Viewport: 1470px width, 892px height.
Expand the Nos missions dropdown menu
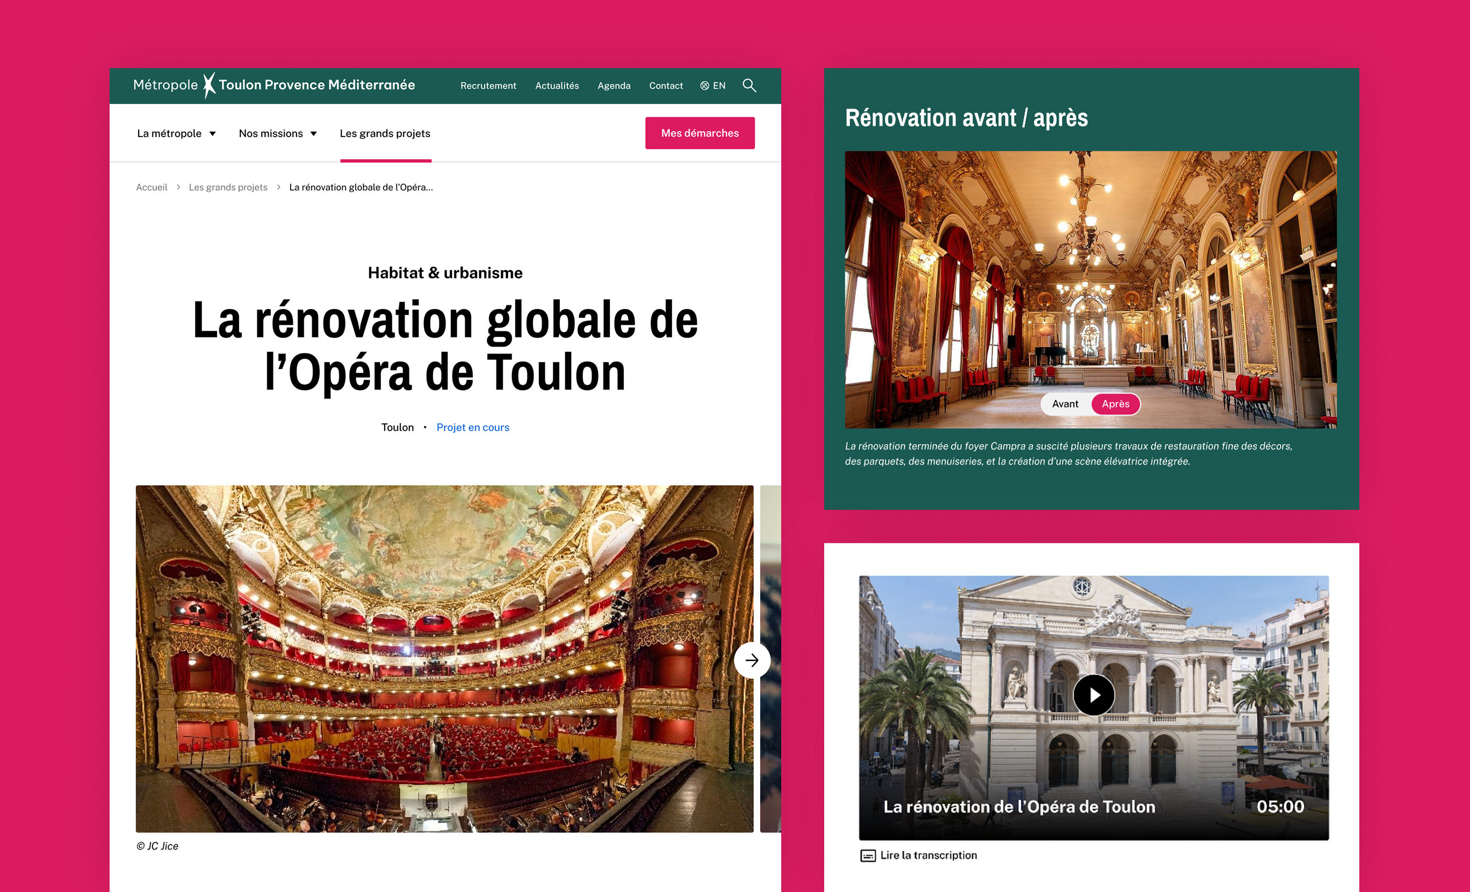[x=277, y=133]
